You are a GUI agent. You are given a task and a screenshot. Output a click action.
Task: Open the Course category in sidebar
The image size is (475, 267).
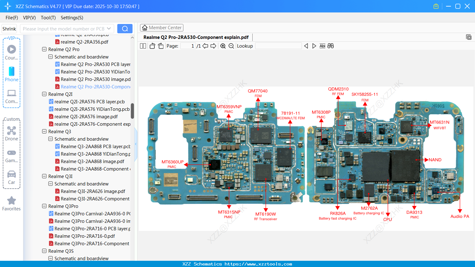click(12, 52)
